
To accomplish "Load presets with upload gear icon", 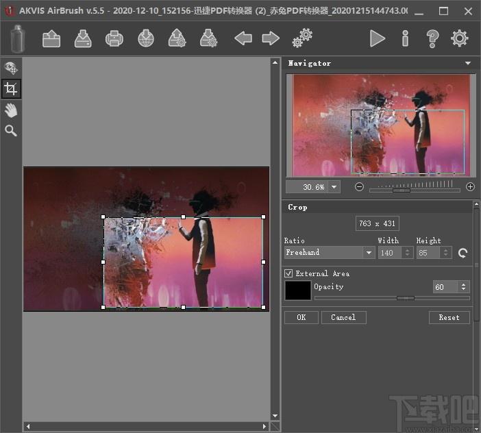I will click(x=177, y=38).
